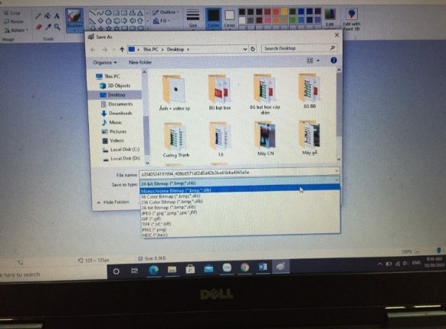Choose the Right arrow shape

click(124, 21)
